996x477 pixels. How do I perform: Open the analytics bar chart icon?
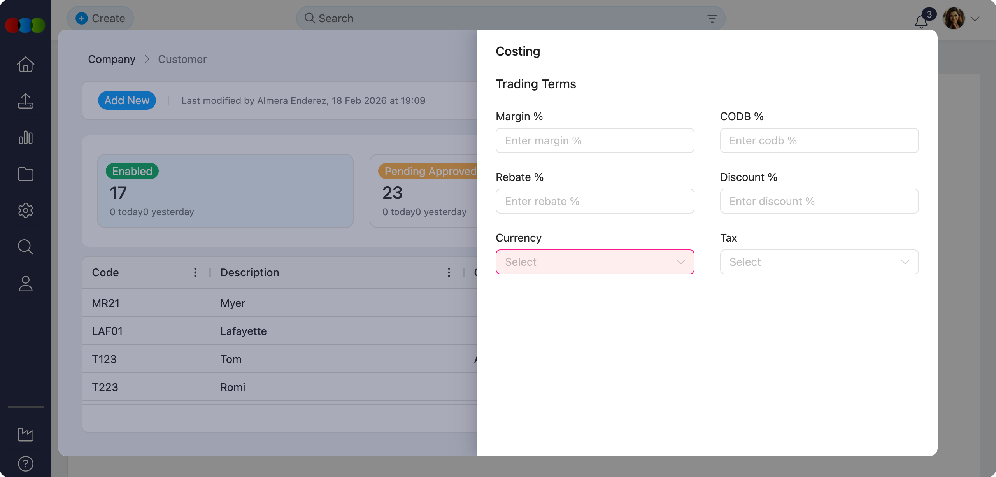pos(25,137)
